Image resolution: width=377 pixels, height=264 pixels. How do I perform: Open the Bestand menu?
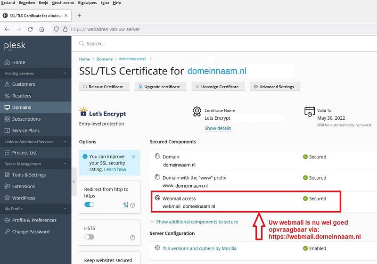coord(8,3)
